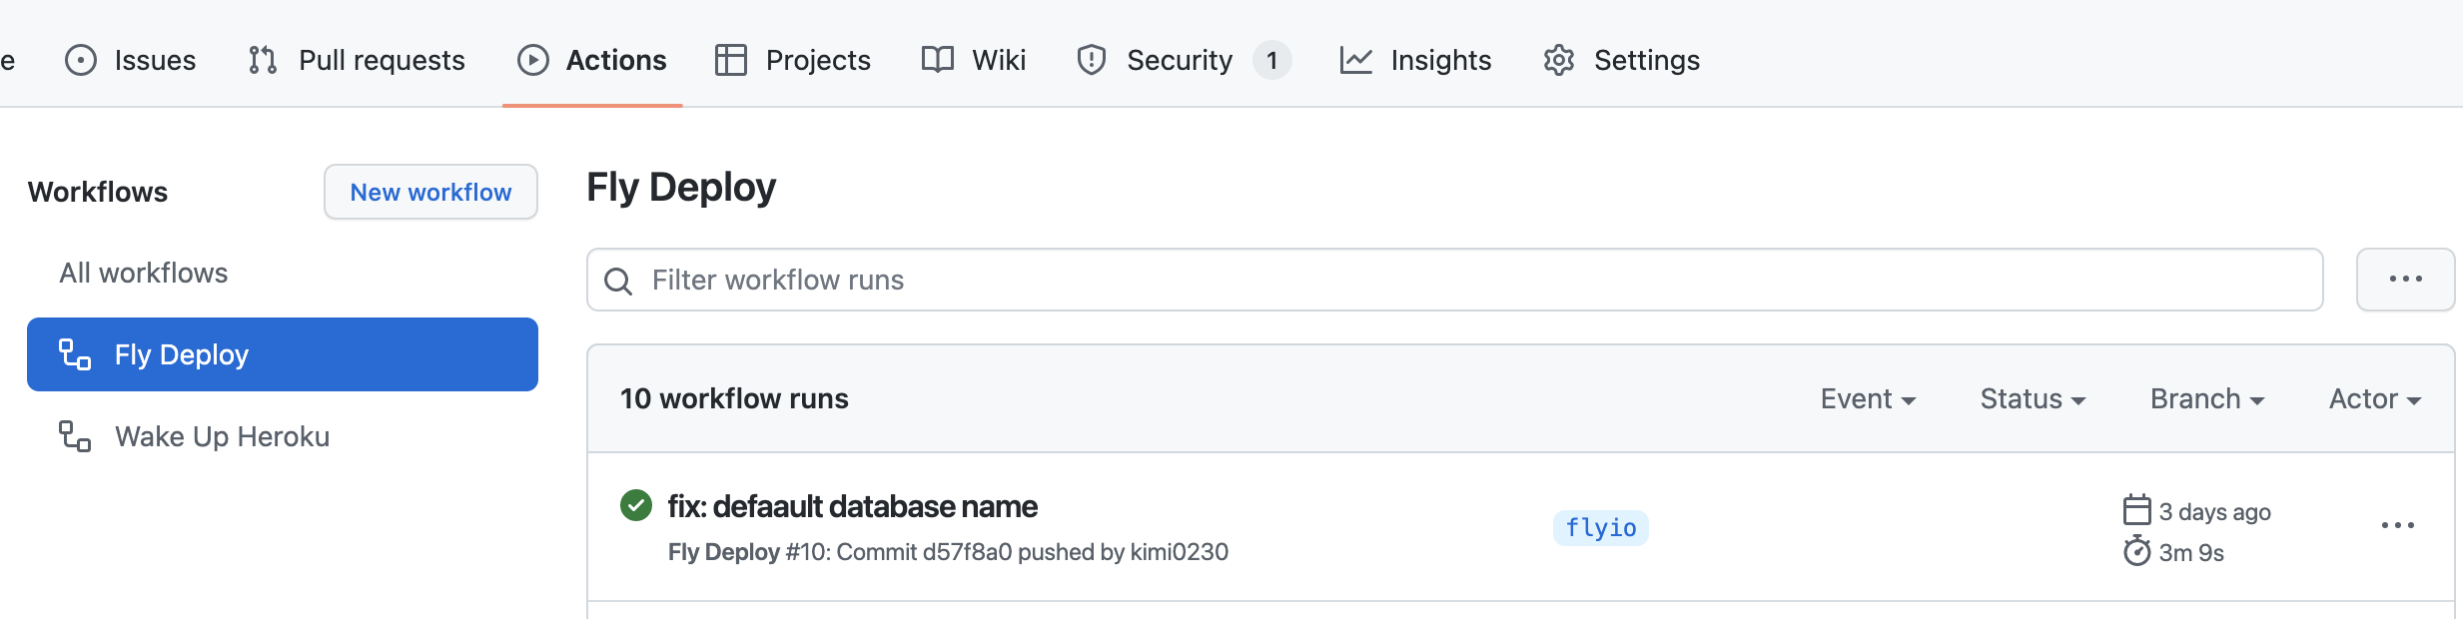The image size is (2463, 619).
Task: Expand the Status filter dropdown
Action: [2031, 397]
